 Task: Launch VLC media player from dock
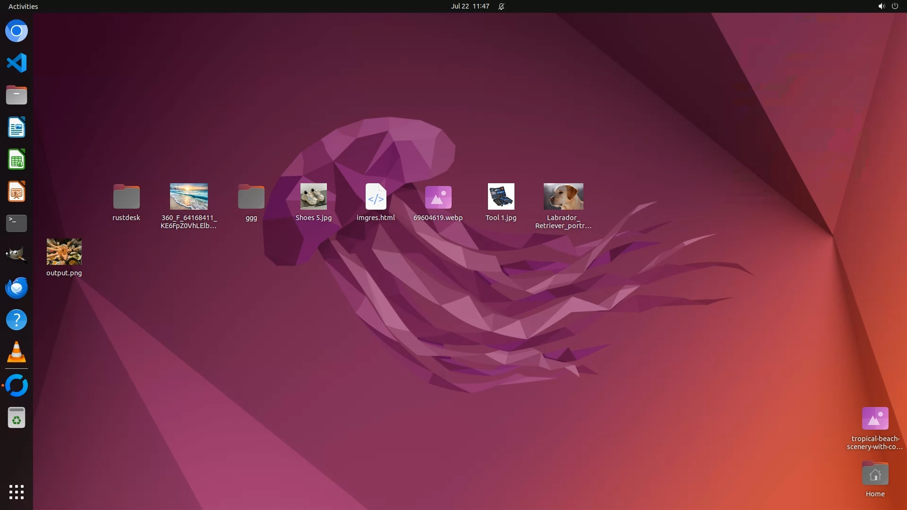pyautogui.click(x=17, y=352)
